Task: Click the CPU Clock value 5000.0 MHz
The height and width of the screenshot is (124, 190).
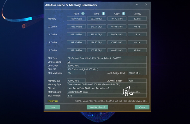Action: 107,66
